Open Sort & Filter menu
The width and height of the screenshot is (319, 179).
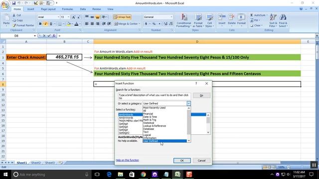tap(273, 20)
